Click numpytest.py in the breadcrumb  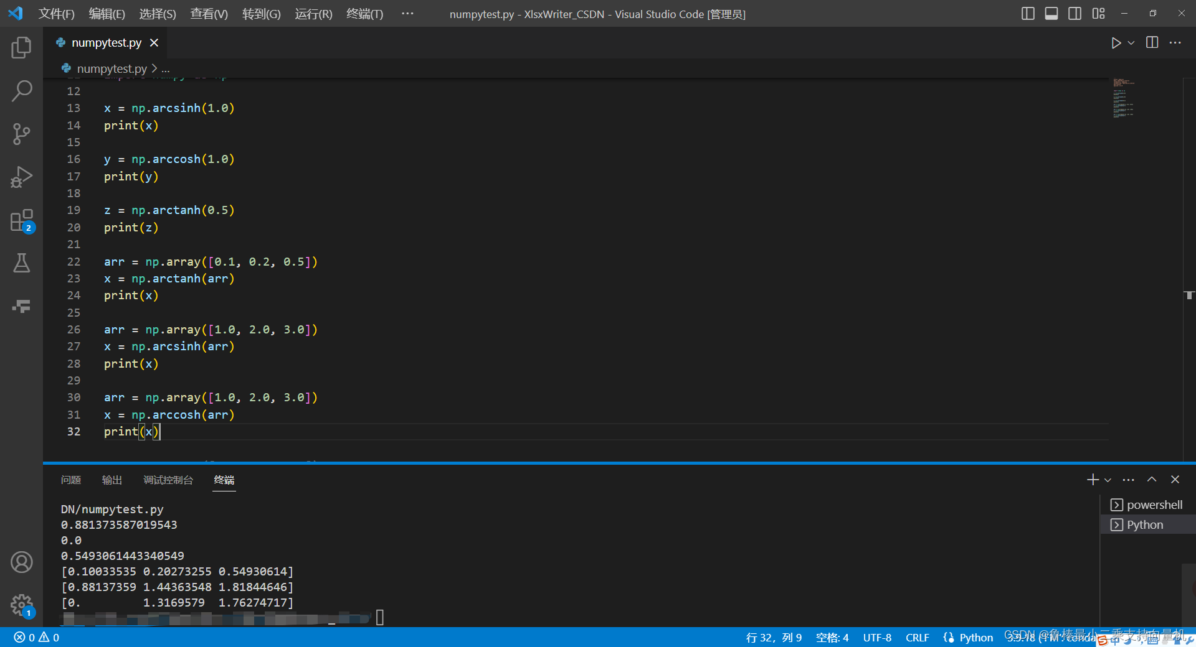[x=112, y=68]
